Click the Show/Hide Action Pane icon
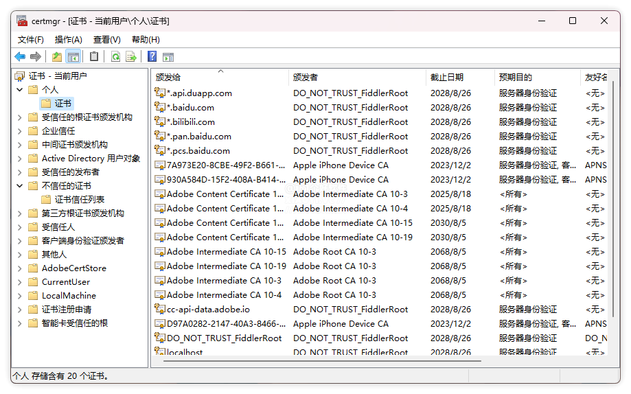This screenshot has height=394, width=631. (168, 57)
